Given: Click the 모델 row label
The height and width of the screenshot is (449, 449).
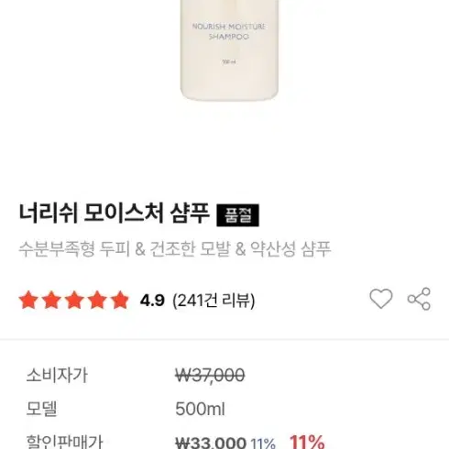Looking at the screenshot, I should [x=41, y=409].
